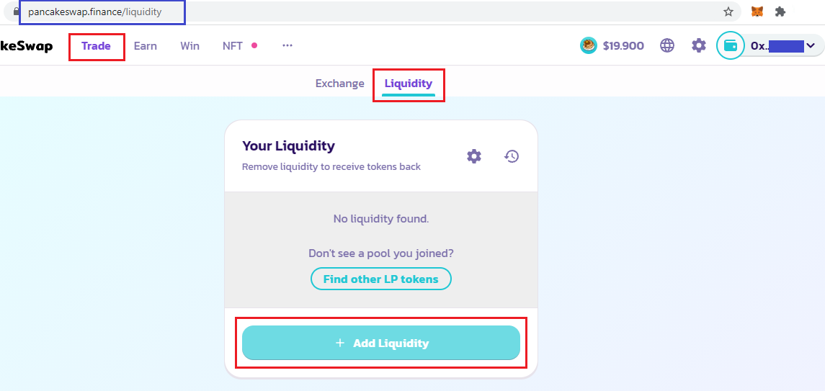Open the three-dots more menu
Image resolution: width=825 pixels, height=391 pixels.
click(287, 46)
